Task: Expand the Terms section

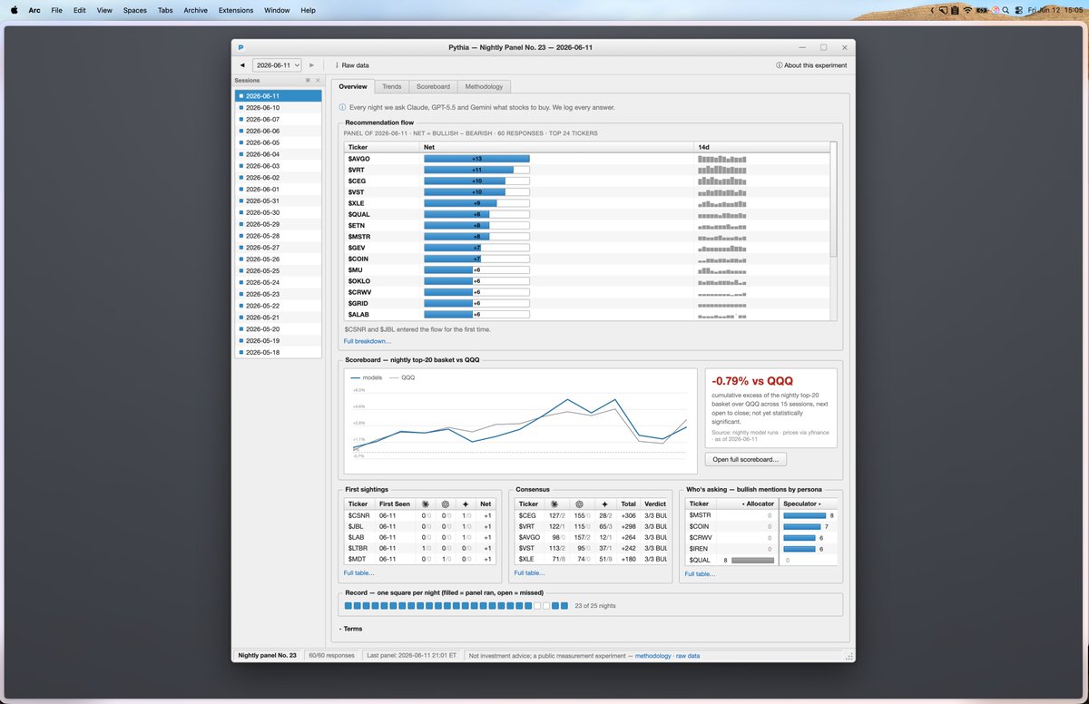Action: [351, 629]
